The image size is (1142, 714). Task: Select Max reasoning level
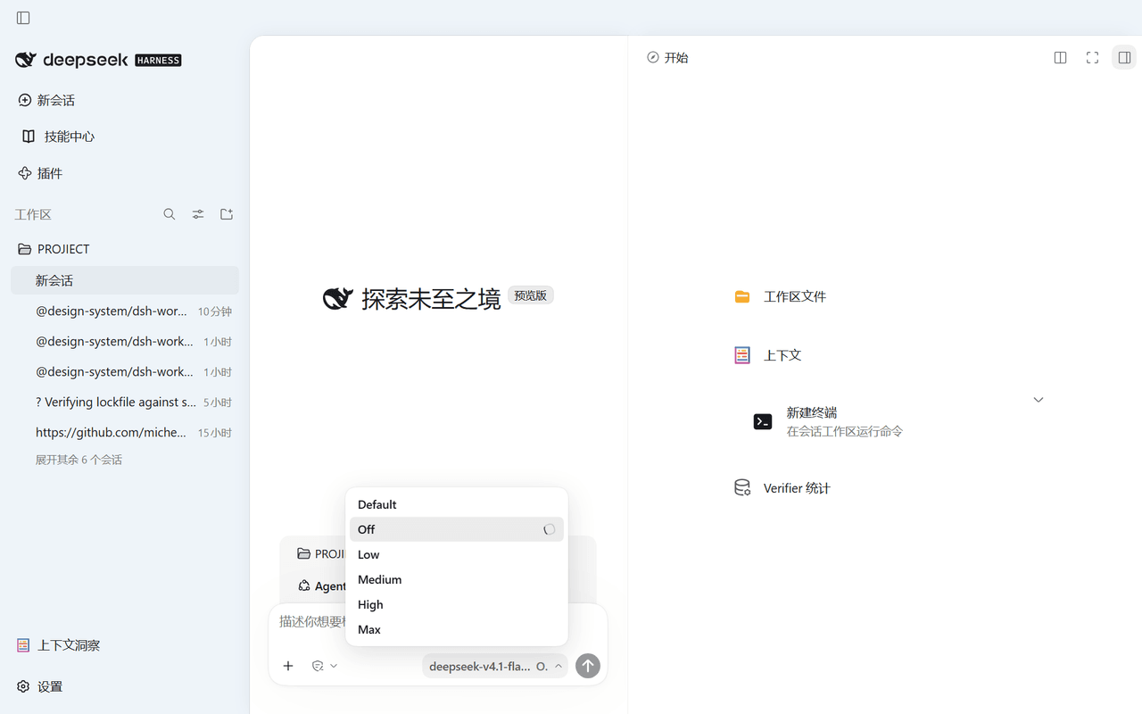pos(457,629)
